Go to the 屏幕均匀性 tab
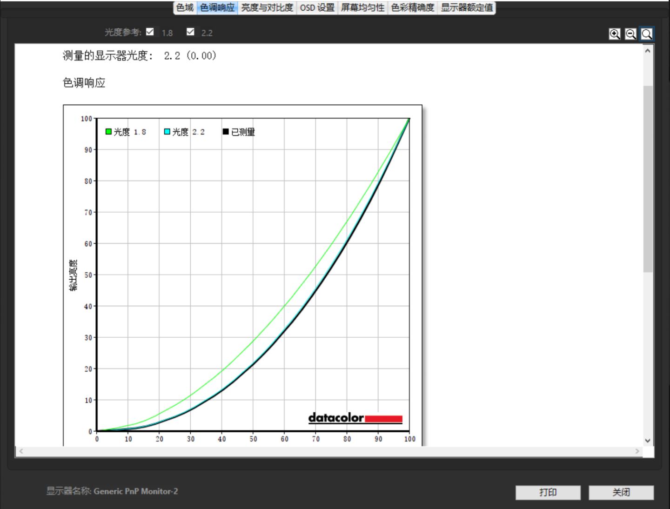Screen dimensions: 670x509 point(362,7)
